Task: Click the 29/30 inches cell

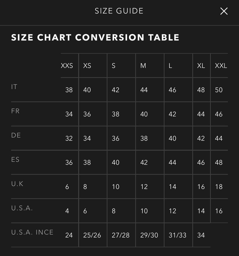Action: tap(149, 235)
